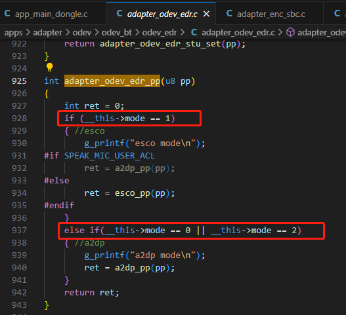The height and width of the screenshot is (315, 346).
Task: Click 'int ret = 0;' declaration
Action: (95, 106)
